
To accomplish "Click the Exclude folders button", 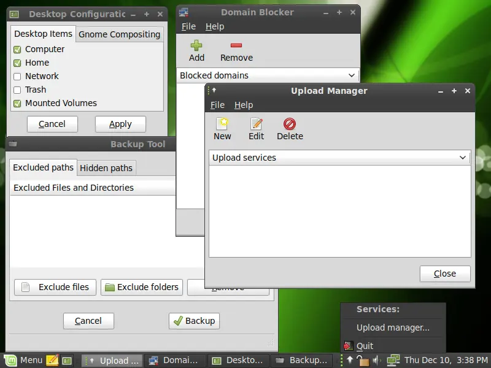I will [142, 287].
